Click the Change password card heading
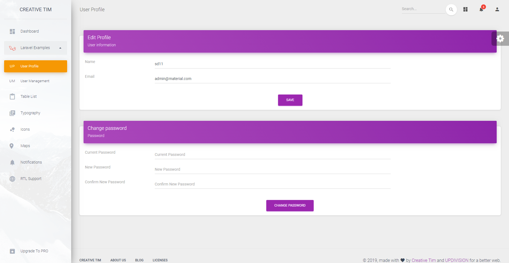Screen dimensions: 509x263 [107, 128]
